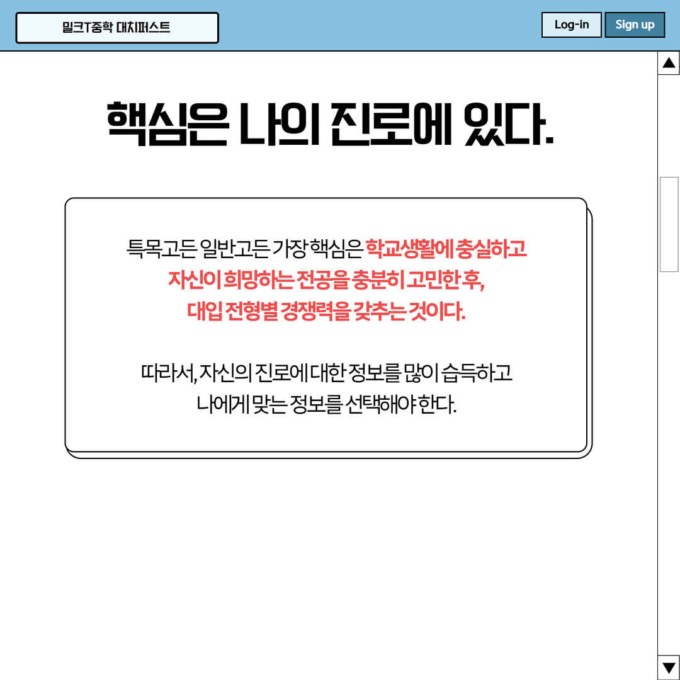Viewport: 680px width, 680px height.
Task: Select the 밀크T중학 대치퍼스트 title field
Action: 117,28
